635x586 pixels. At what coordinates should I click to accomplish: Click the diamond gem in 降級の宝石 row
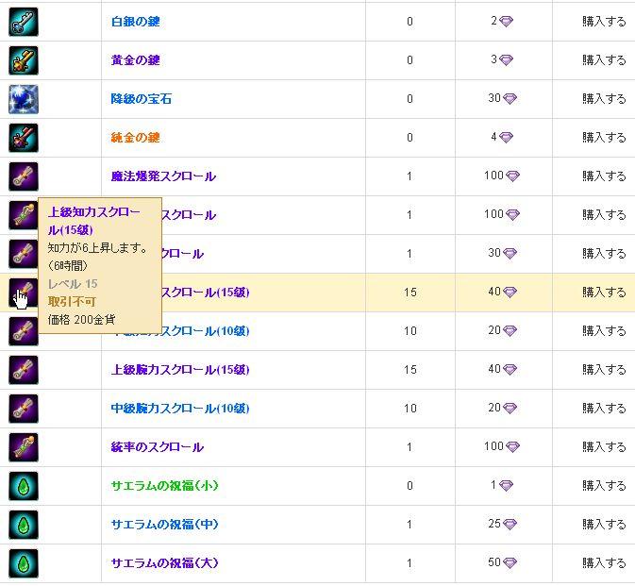coord(510,99)
